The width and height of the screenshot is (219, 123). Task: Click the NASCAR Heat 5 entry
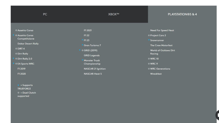[x=93, y=74]
